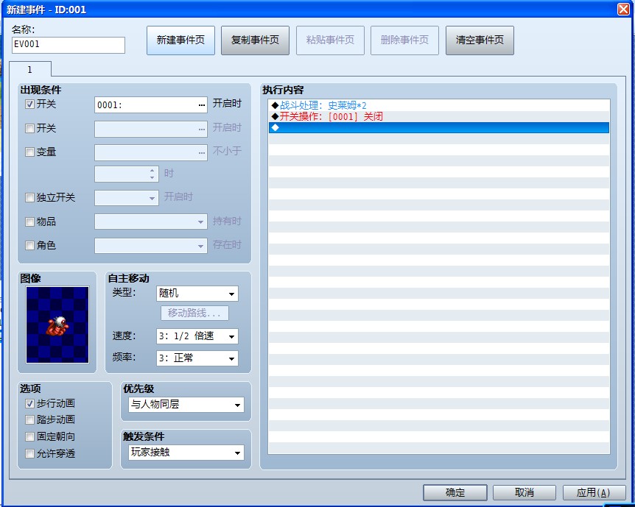Open the 角色 actor dropdown
Viewport: 635px width, 507px height.
click(x=151, y=246)
